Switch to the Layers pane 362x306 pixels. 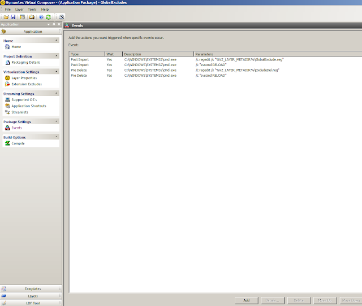click(31, 296)
